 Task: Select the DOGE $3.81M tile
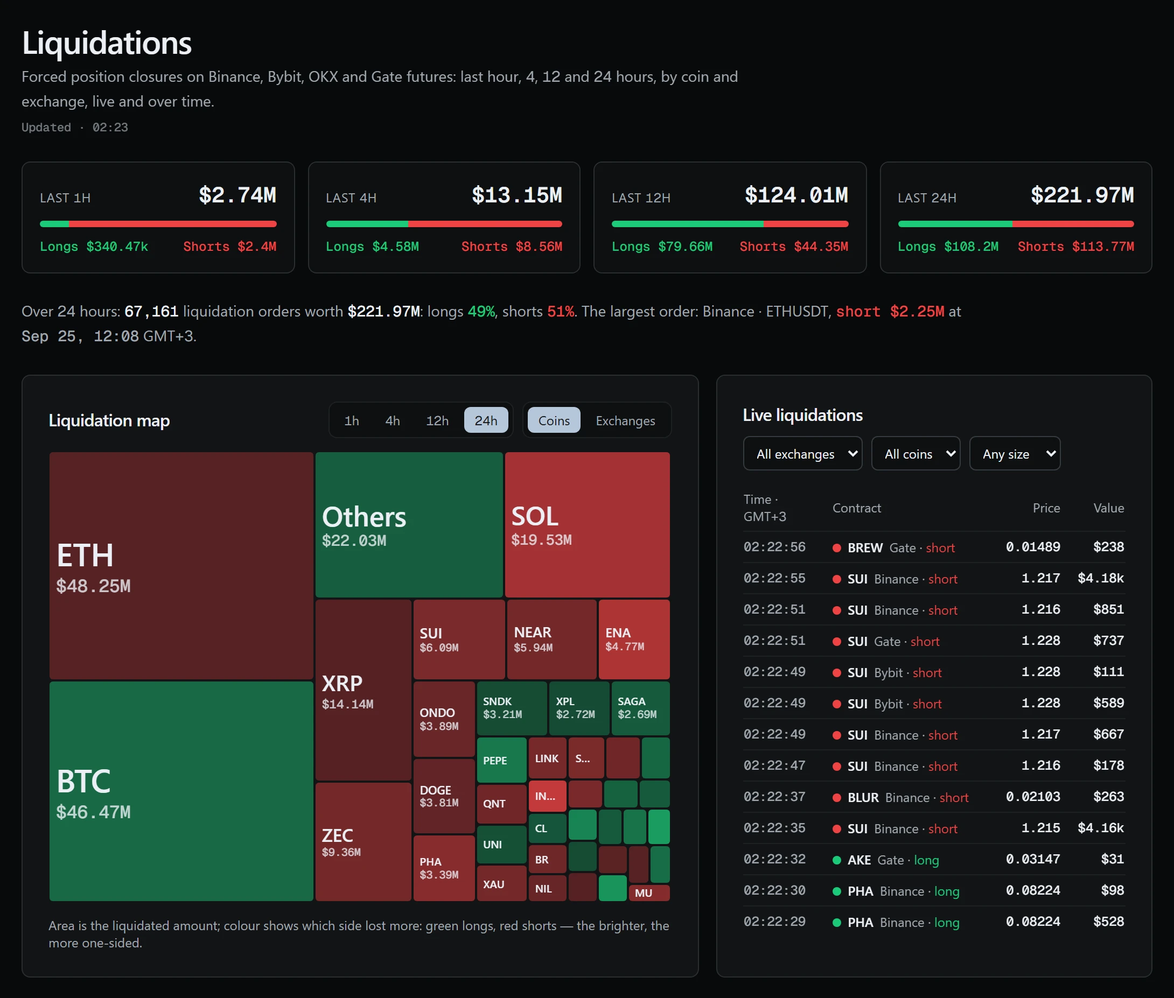[x=444, y=796]
